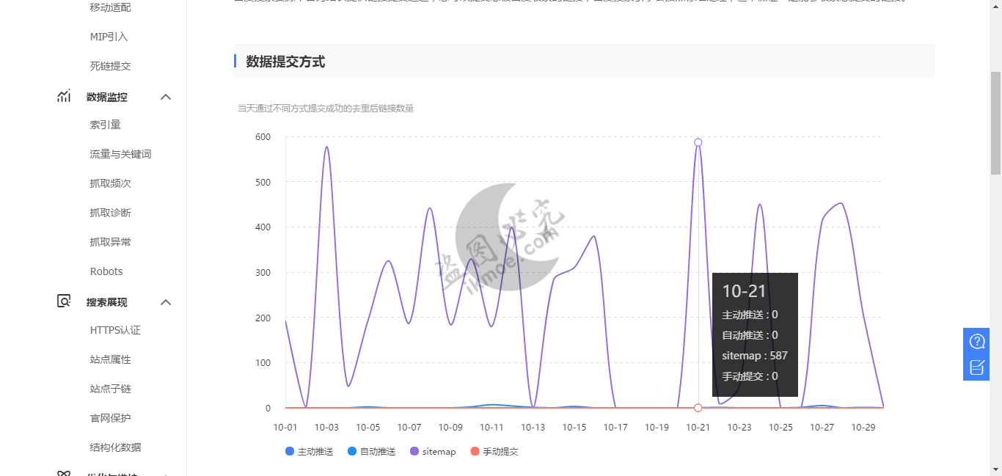Go to 流量与关键词 page

pyautogui.click(x=121, y=154)
